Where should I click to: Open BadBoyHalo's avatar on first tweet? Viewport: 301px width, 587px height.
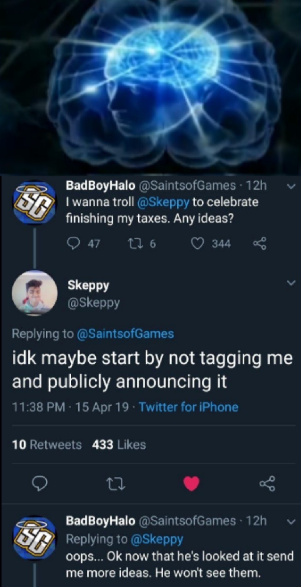(34, 202)
